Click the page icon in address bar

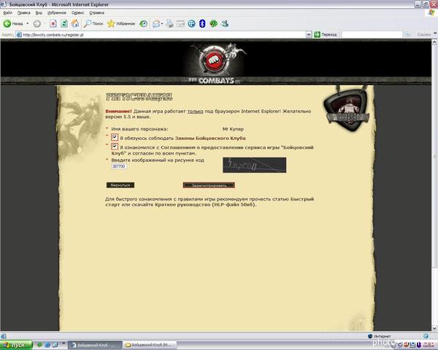[x=19, y=34]
